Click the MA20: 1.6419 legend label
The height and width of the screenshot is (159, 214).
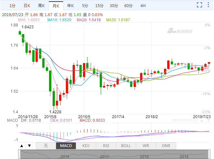tap(89, 20)
